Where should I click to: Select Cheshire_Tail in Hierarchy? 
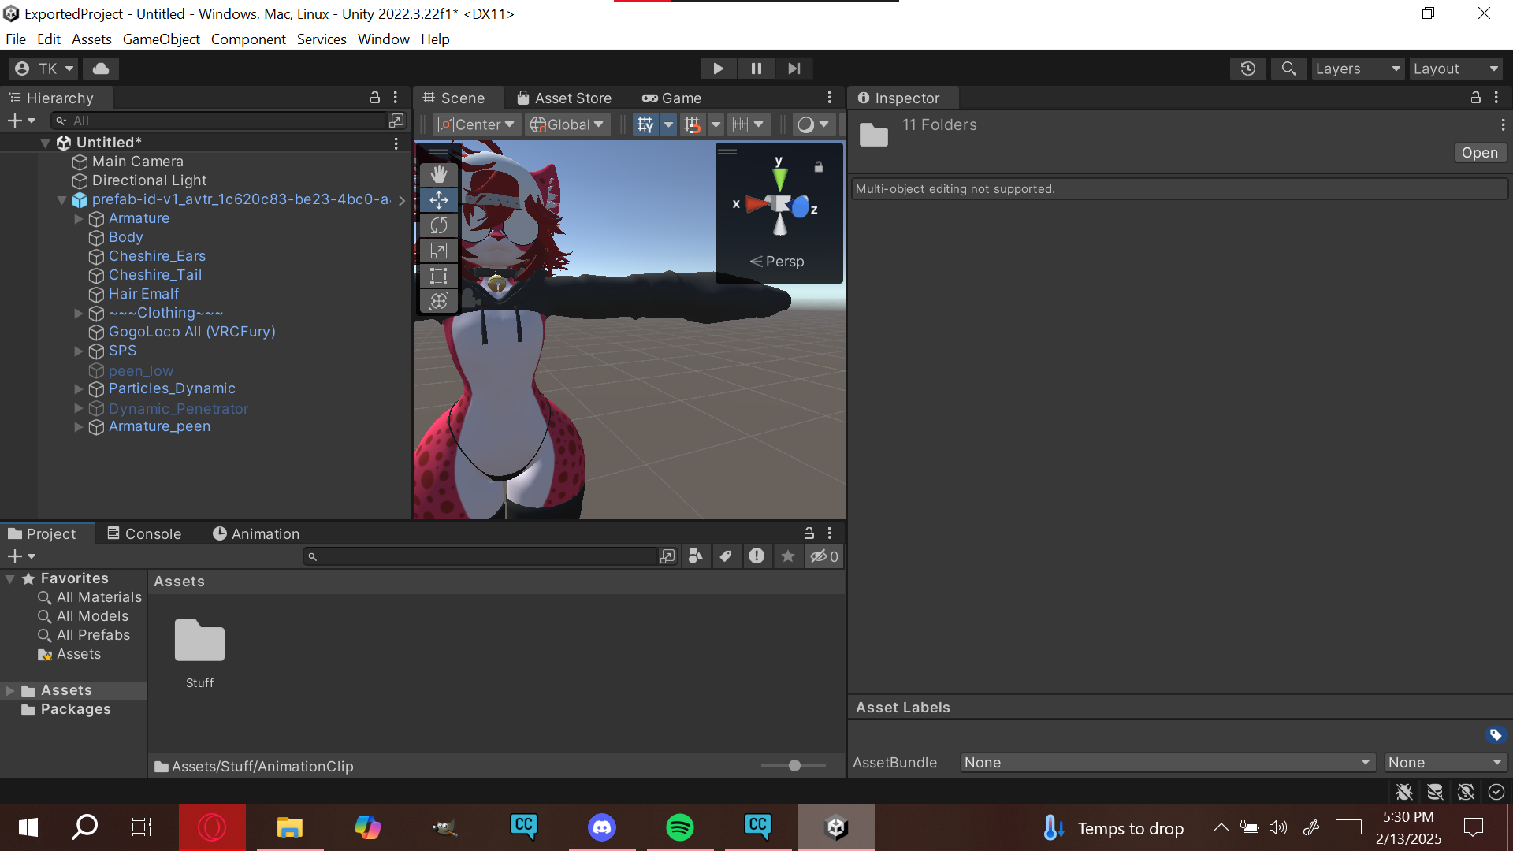click(x=155, y=275)
